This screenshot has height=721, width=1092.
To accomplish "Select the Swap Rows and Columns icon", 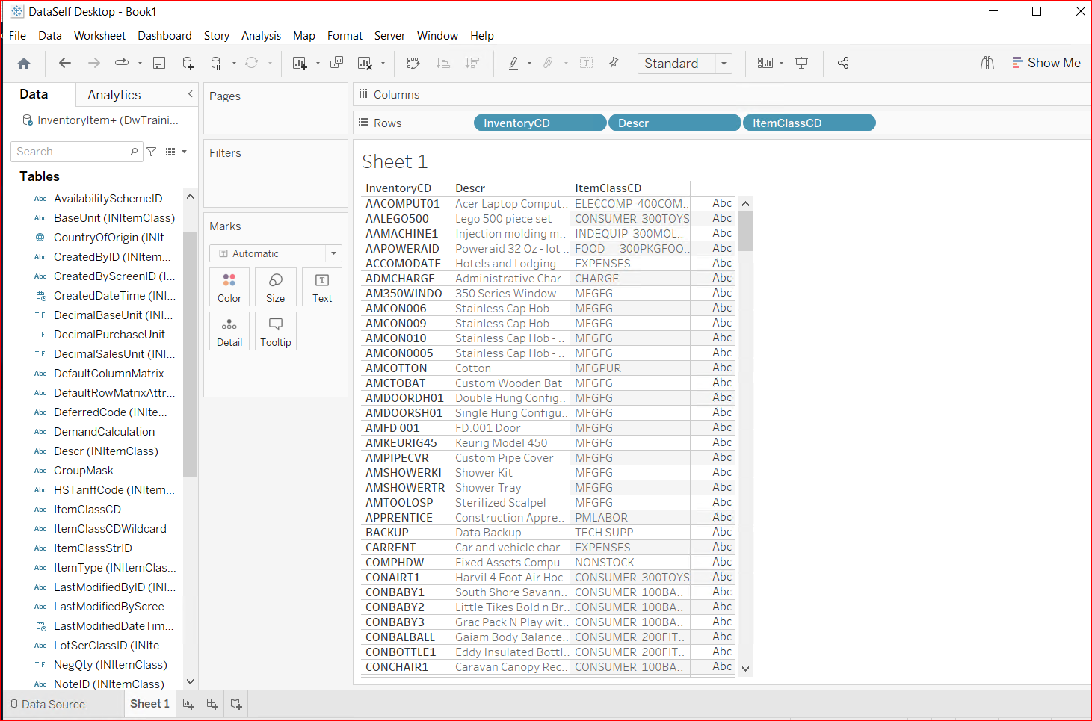I will tap(413, 63).
